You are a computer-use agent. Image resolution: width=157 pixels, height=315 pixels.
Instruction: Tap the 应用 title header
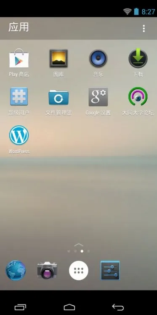[x=19, y=27]
